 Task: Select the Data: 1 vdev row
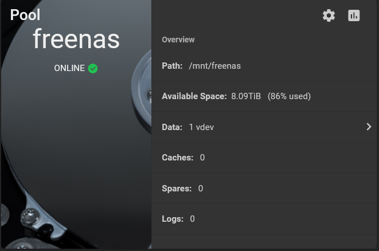click(x=264, y=127)
